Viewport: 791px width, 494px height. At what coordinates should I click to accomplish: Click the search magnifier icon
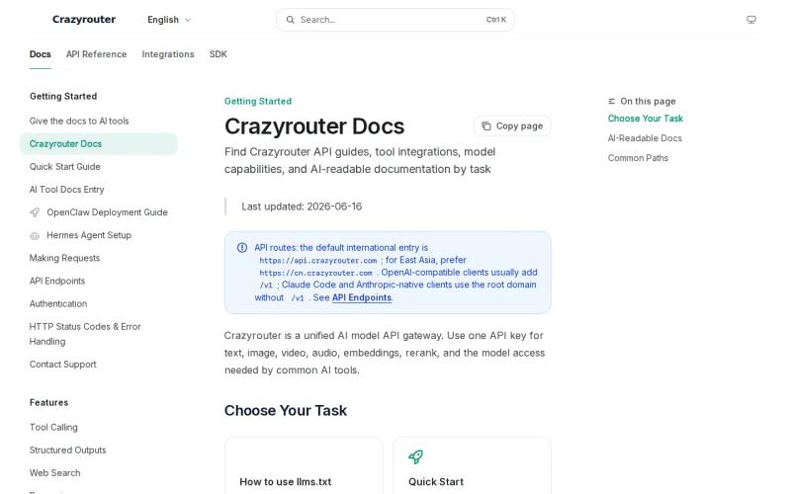pyautogui.click(x=290, y=20)
